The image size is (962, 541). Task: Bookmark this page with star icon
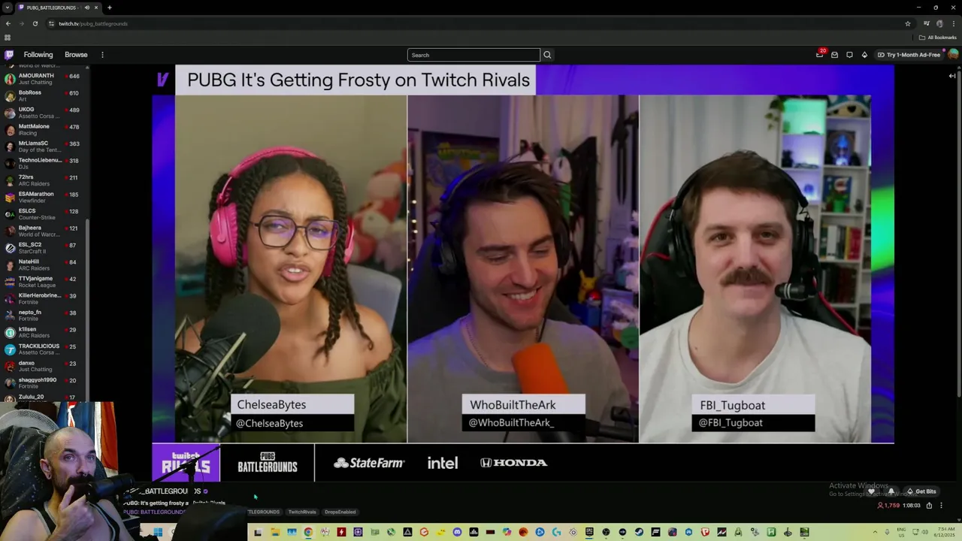[x=908, y=23]
